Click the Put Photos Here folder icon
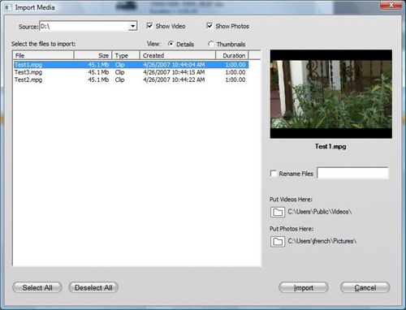406x310 pixels. 278,241
